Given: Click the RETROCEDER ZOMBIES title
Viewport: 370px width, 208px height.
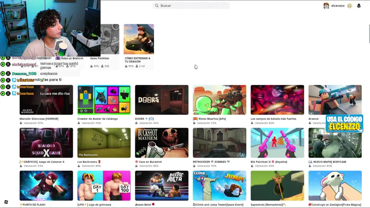Looking at the screenshot, I should 211,162.
